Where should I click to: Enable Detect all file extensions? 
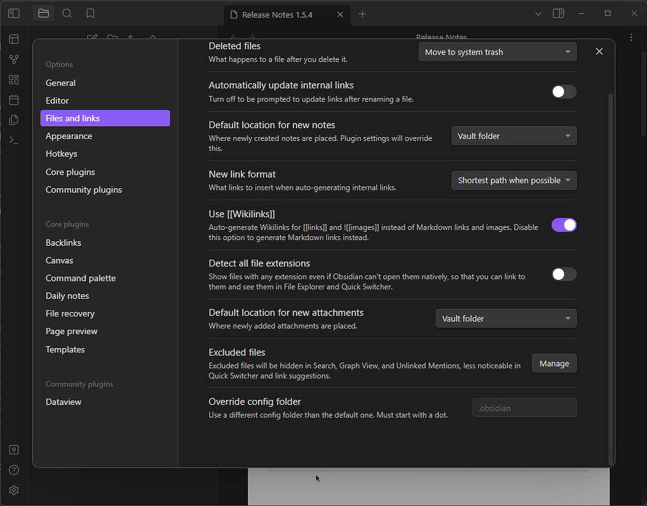coord(564,274)
